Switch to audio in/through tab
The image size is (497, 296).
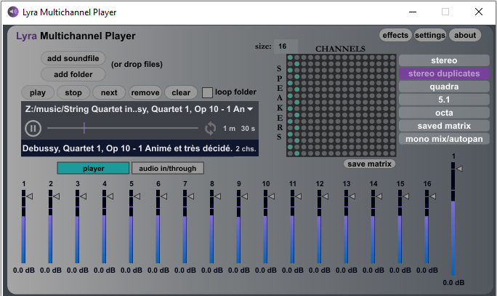[167, 168]
